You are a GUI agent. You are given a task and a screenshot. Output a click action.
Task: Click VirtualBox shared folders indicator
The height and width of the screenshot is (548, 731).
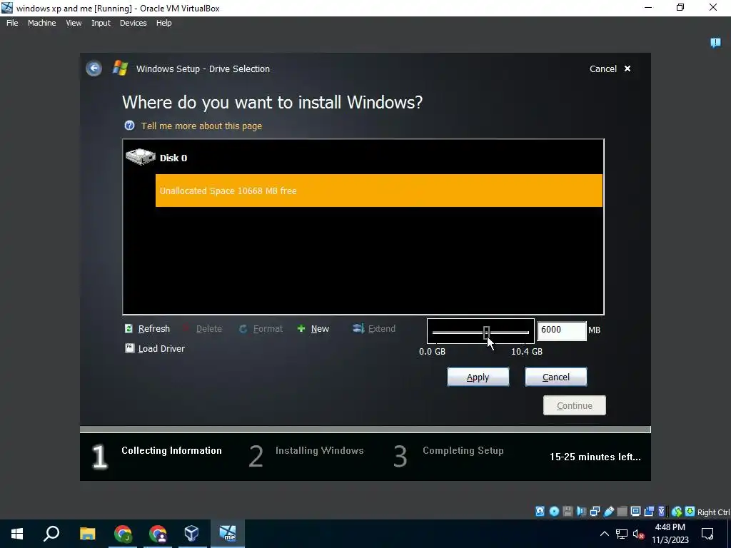pyautogui.click(x=622, y=511)
